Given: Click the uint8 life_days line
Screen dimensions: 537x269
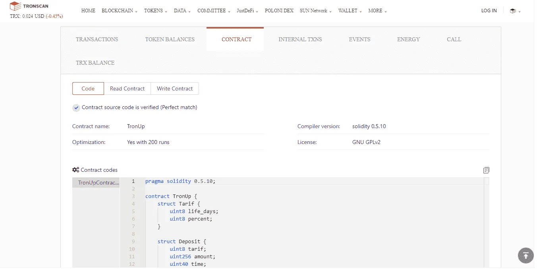Looking at the screenshot, I should click(194, 211).
